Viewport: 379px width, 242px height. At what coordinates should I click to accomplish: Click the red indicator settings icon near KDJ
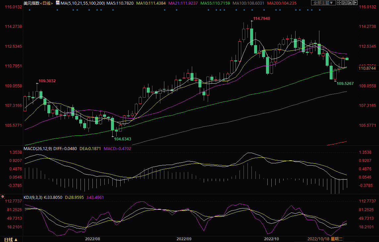point(3,197)
